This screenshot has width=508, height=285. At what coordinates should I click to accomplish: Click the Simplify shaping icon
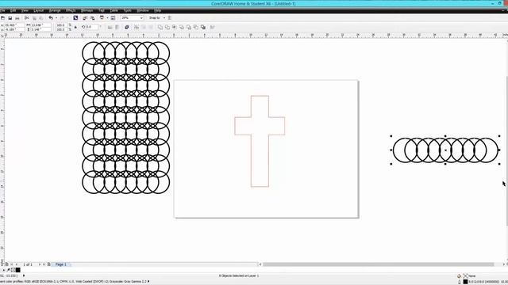(x=182, y=27)
